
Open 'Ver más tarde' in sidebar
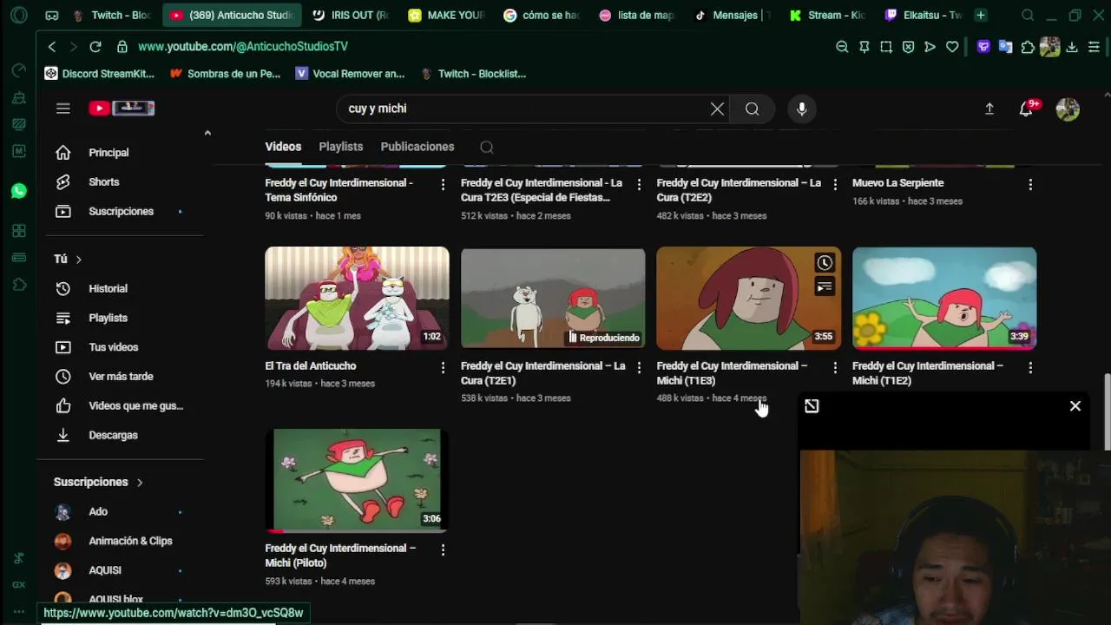122,377
